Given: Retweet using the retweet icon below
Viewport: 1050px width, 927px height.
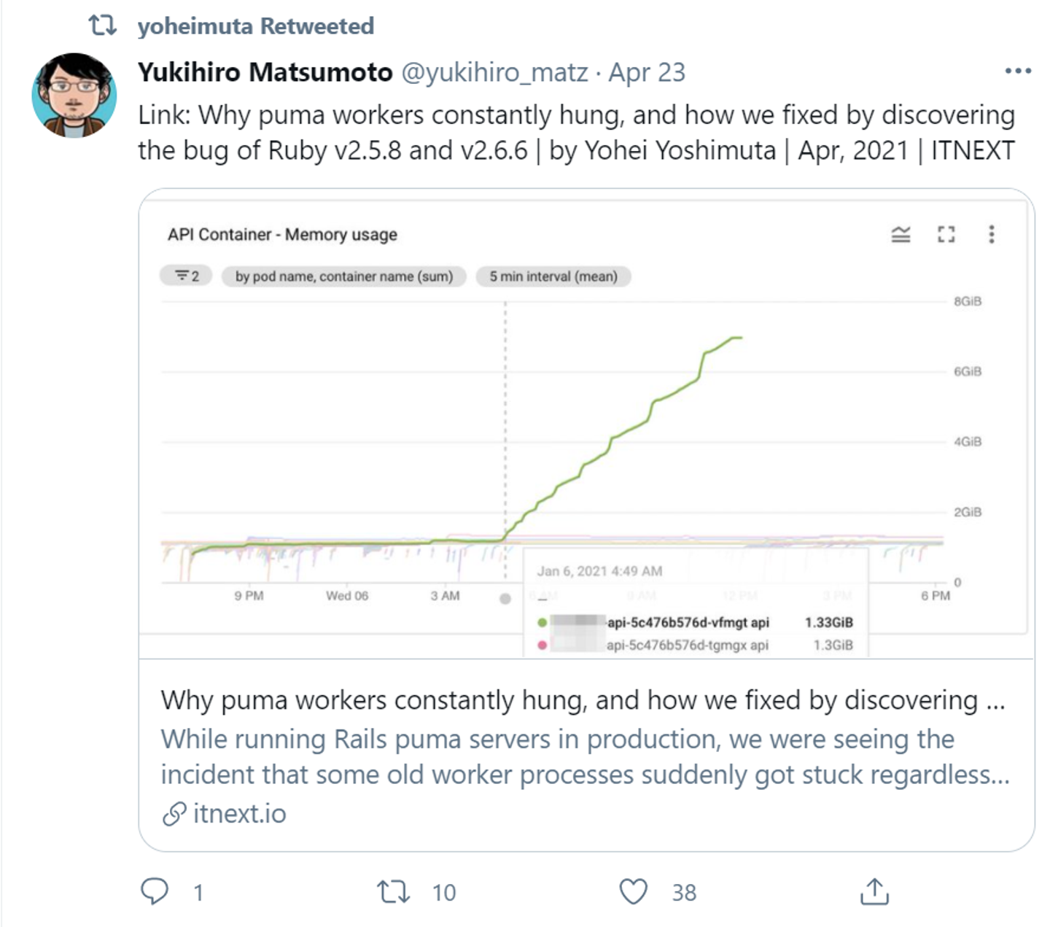Looking at the screenshot, I should click(393, 891).
